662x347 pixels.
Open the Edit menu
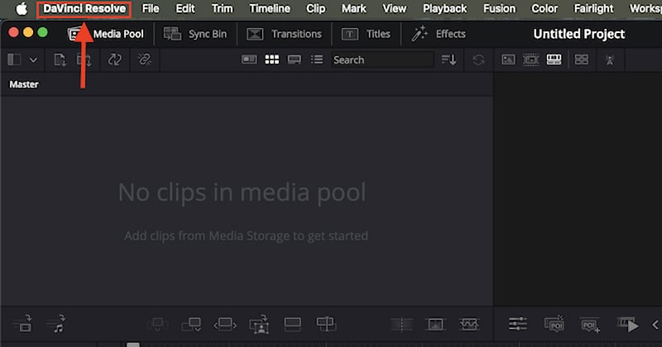pos(185,9)
